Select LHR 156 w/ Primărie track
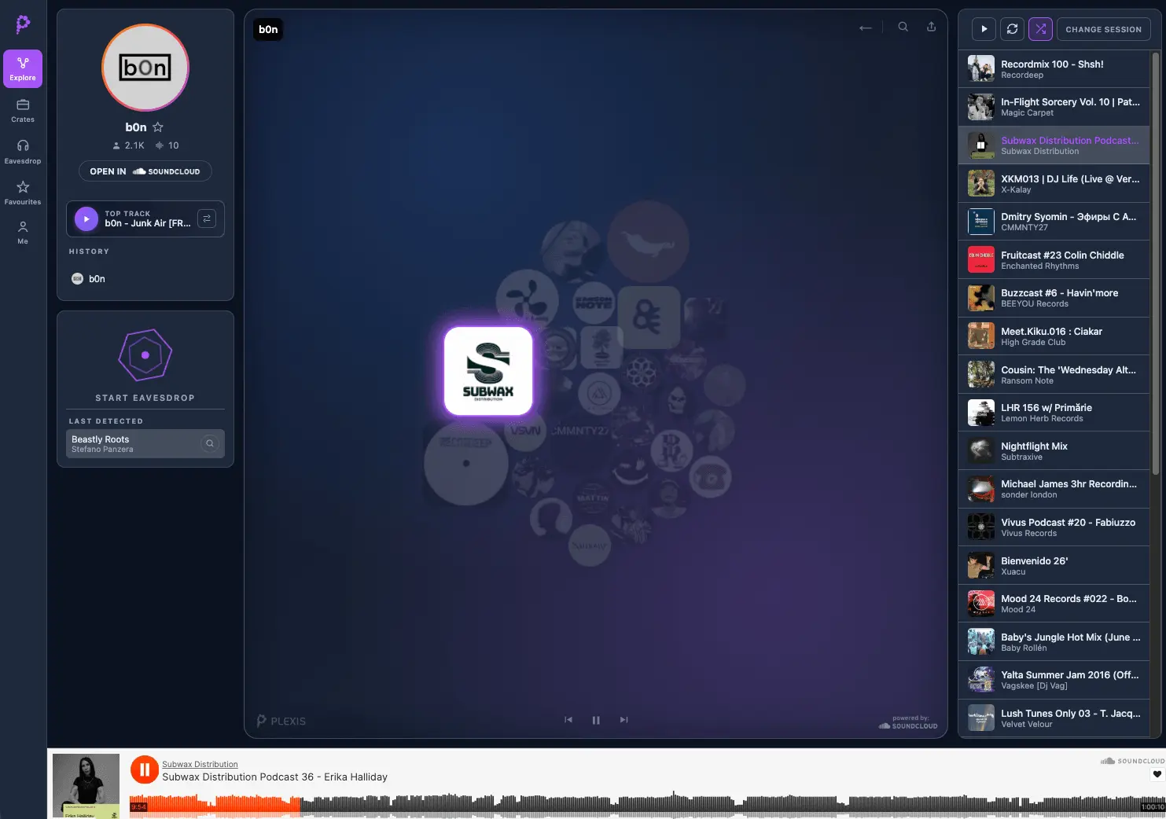This screenshot has height=819, width=1166. 1054,413
